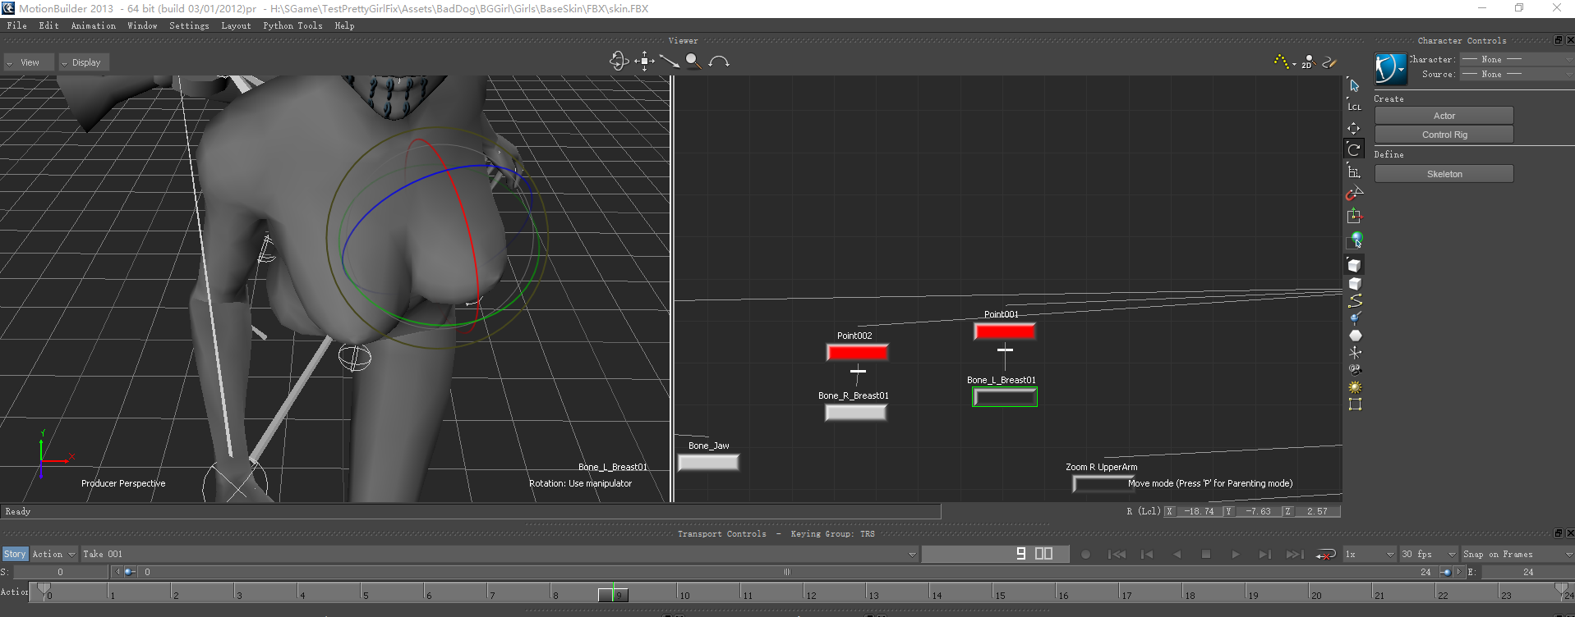
Task: Click the globe picking mode icon
Action: 1355,240
